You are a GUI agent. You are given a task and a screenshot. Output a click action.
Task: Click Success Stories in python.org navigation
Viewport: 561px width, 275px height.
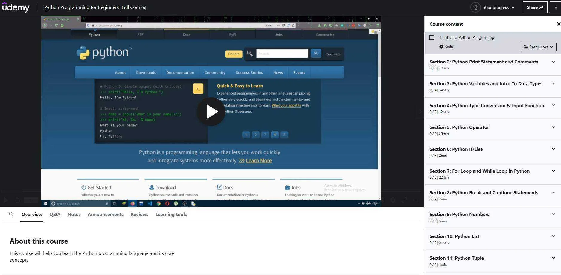tap(249, 72)
